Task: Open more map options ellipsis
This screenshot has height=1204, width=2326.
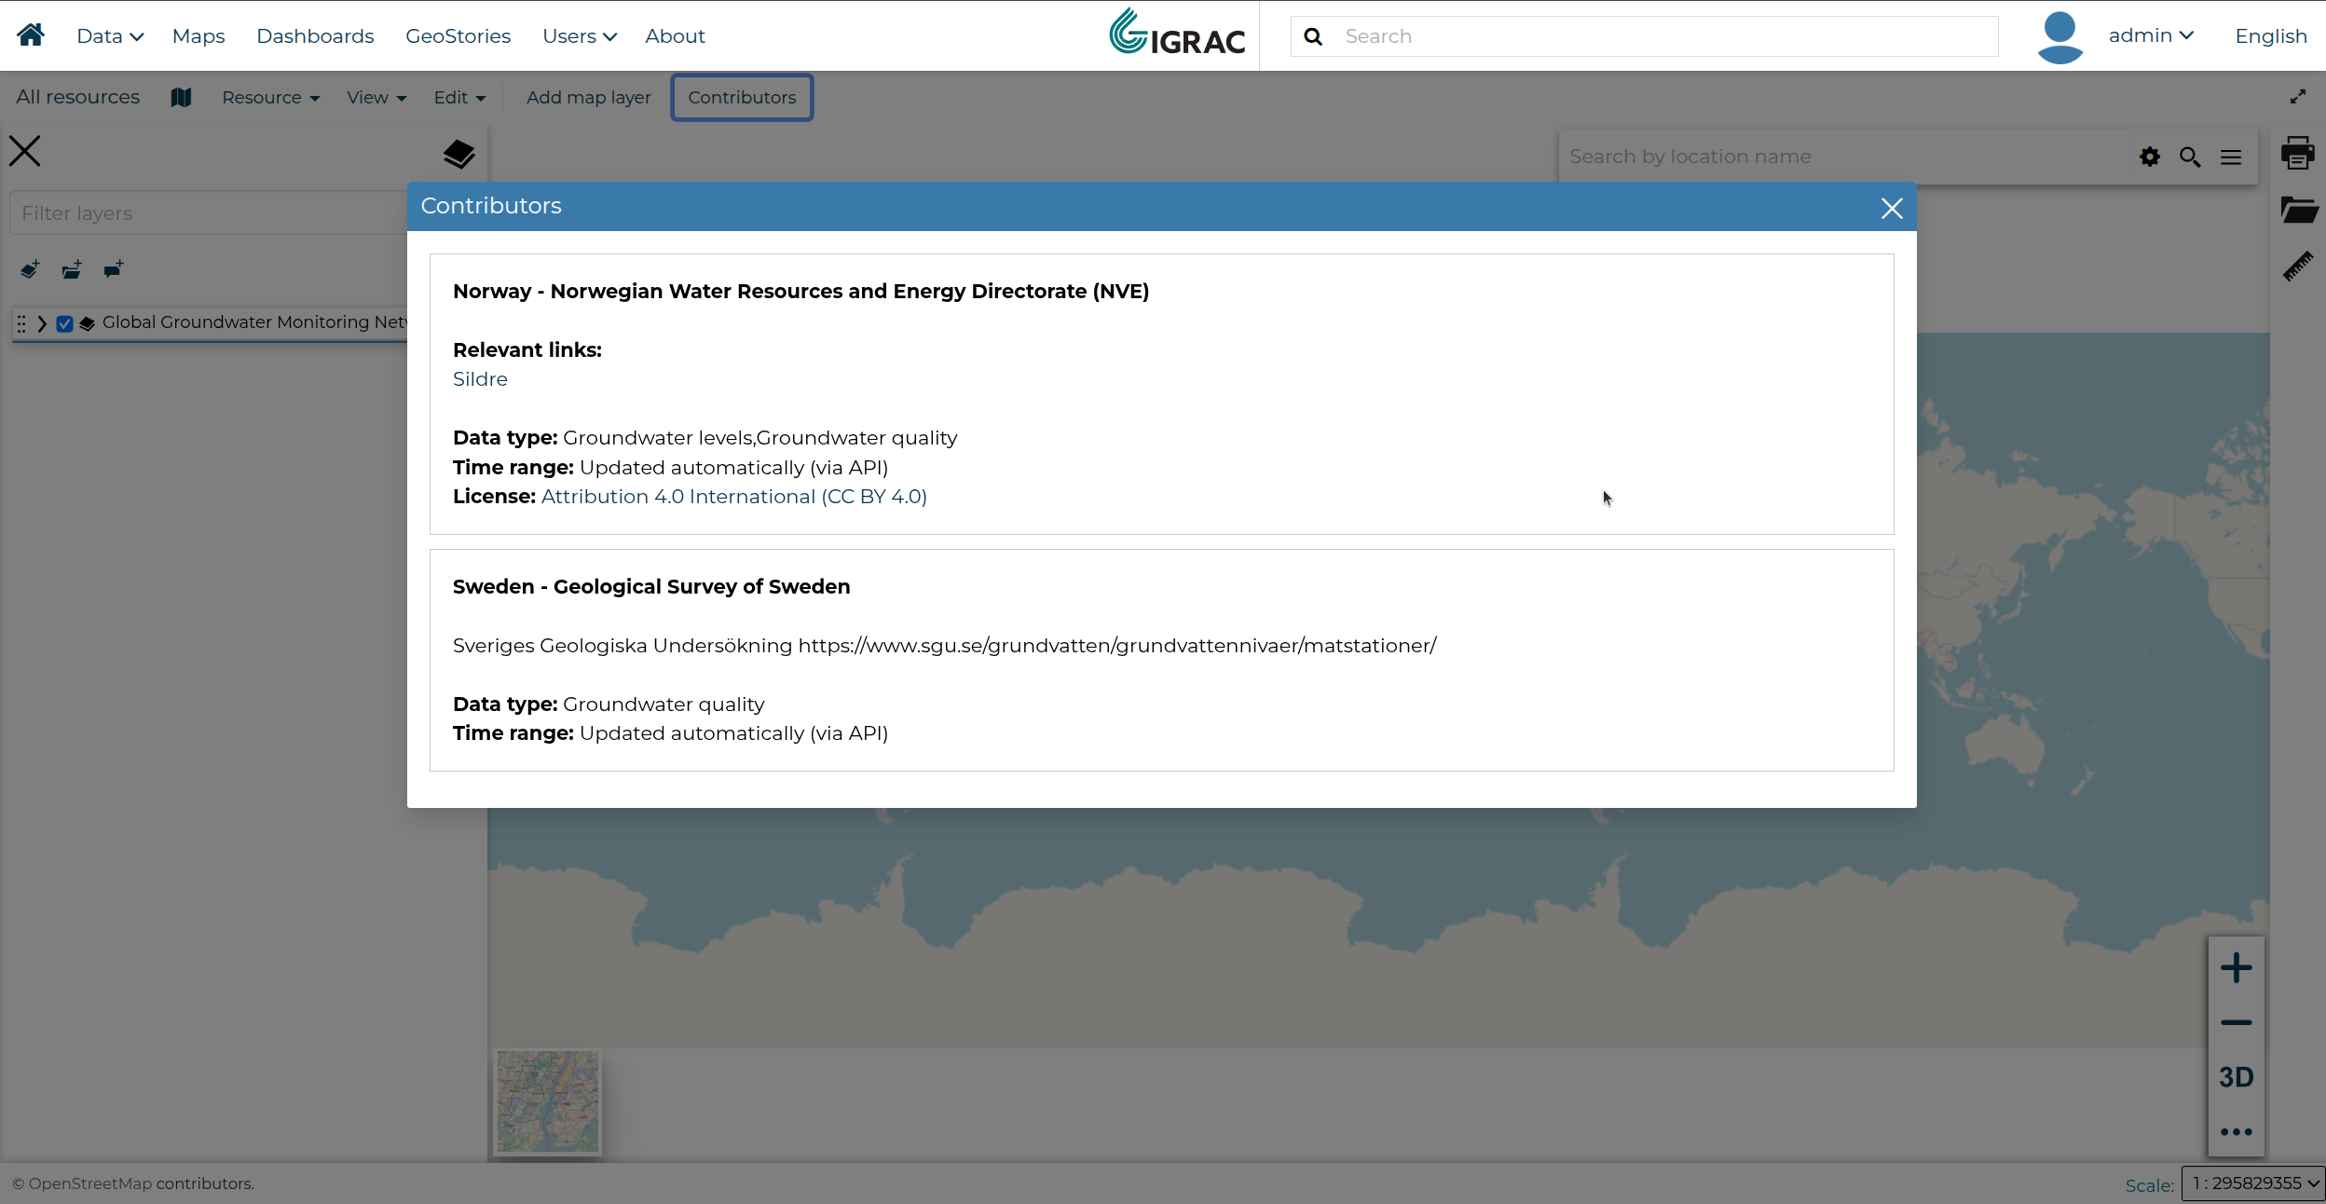Action: [x=2237, y=1132]
